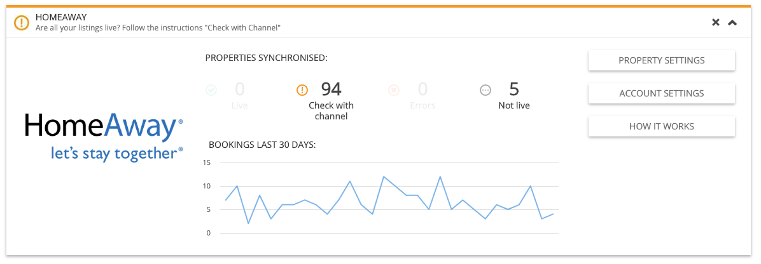Click the 'Are all your listings live?' message
761x264 pixels.
158,28
